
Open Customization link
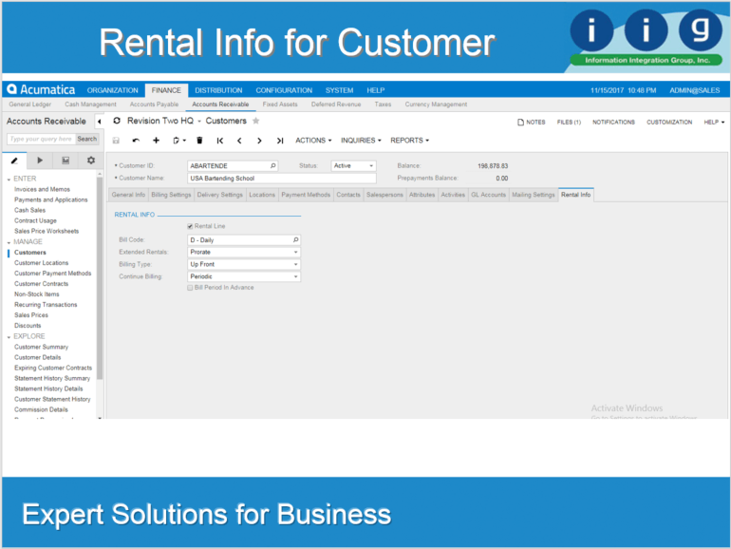click(x=669, y=123)
